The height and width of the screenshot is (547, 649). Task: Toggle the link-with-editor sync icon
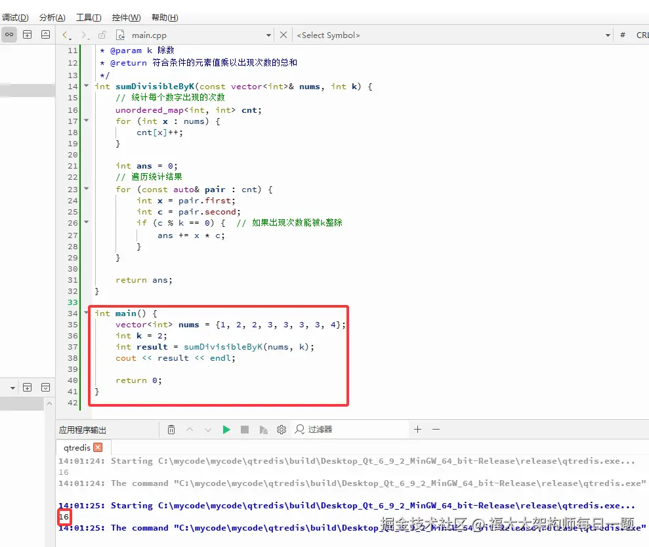tap(9, 35)
